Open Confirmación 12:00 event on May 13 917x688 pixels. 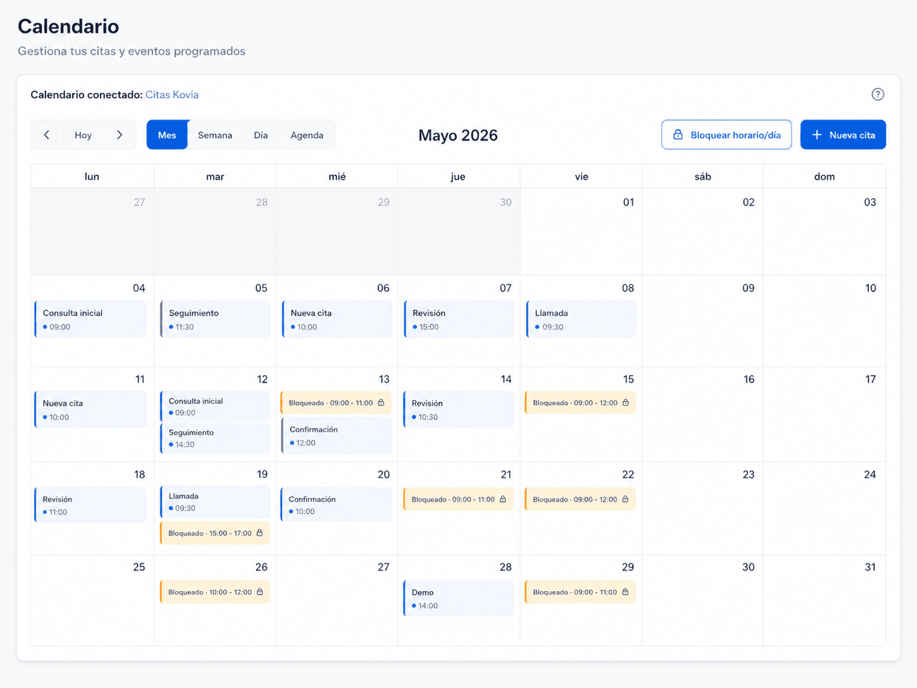[x=337, y=435]
